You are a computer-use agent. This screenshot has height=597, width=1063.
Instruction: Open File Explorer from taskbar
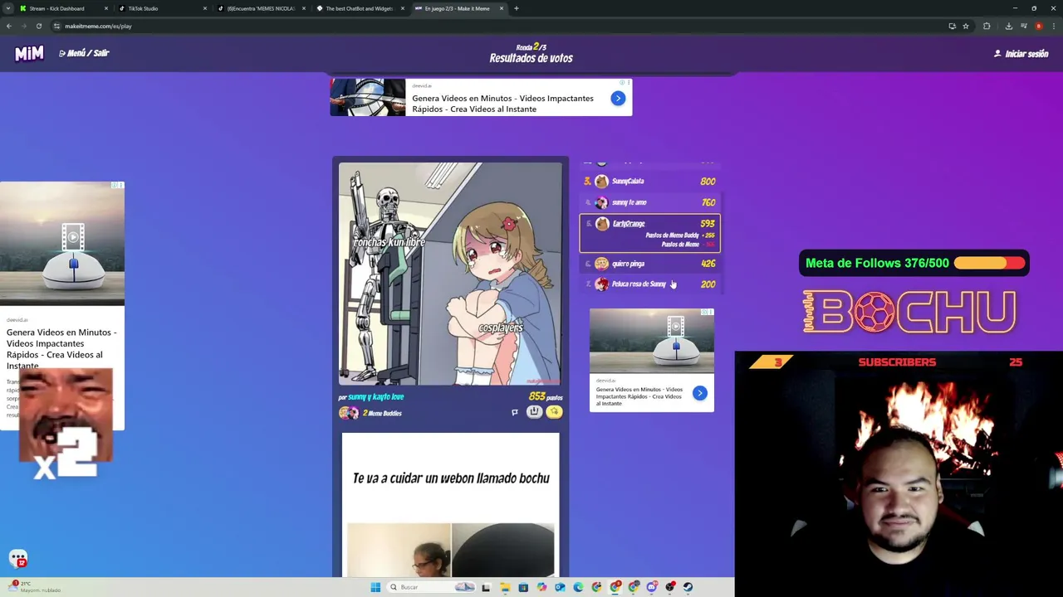pyautogui.click(x=505, y=587)
